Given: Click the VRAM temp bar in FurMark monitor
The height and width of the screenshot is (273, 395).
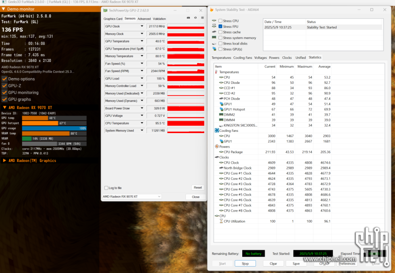Looking at the screenshot, I should [54, 133].
